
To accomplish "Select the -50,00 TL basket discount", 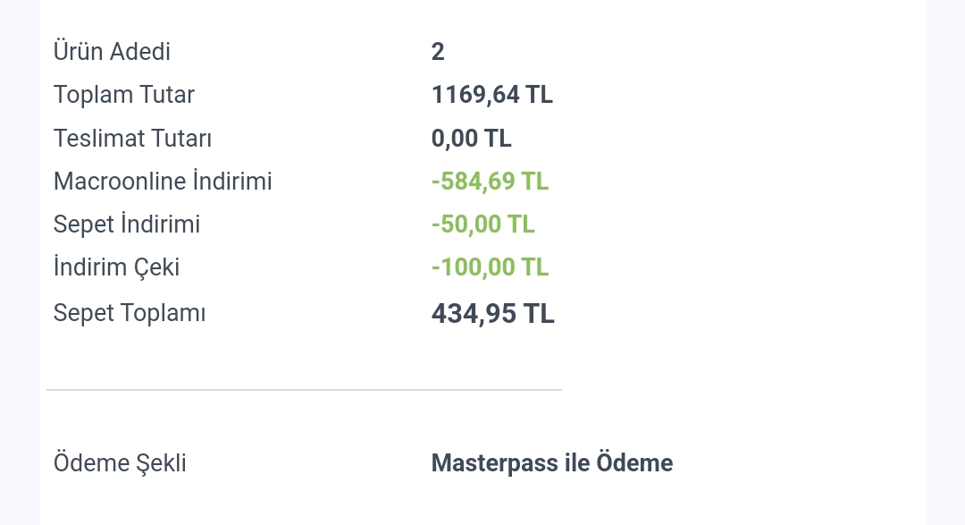I will click(483, 224).
